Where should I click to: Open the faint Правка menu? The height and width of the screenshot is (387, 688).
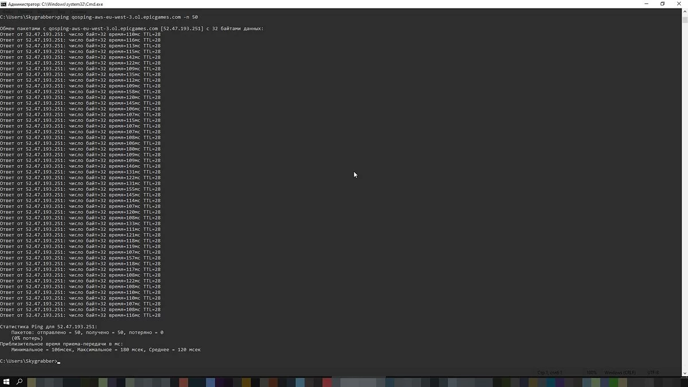tap(25, 11)
